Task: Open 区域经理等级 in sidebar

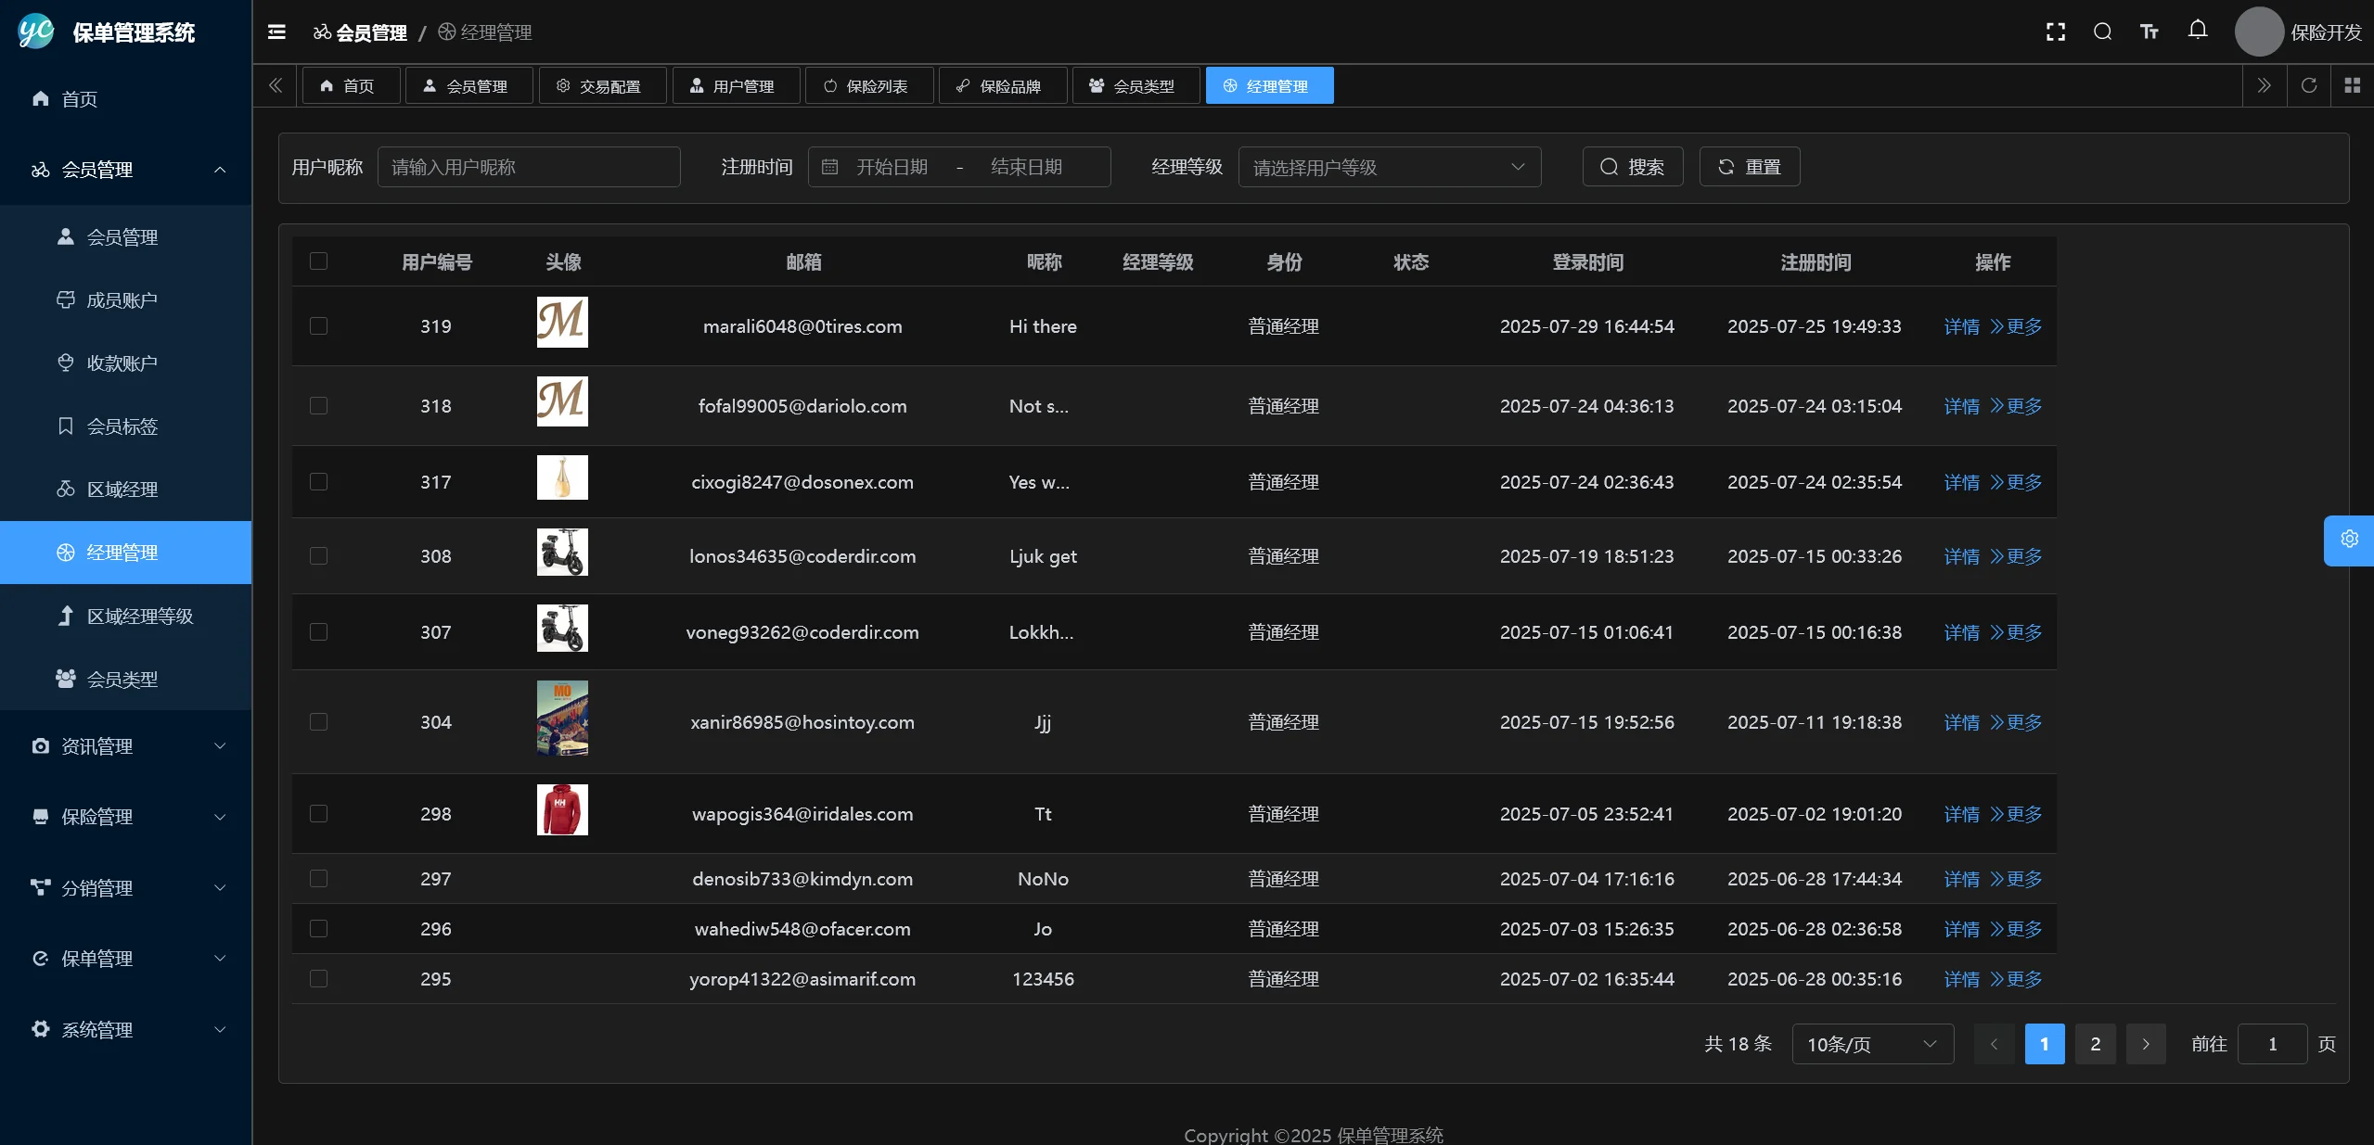Action: click(139, 617)
